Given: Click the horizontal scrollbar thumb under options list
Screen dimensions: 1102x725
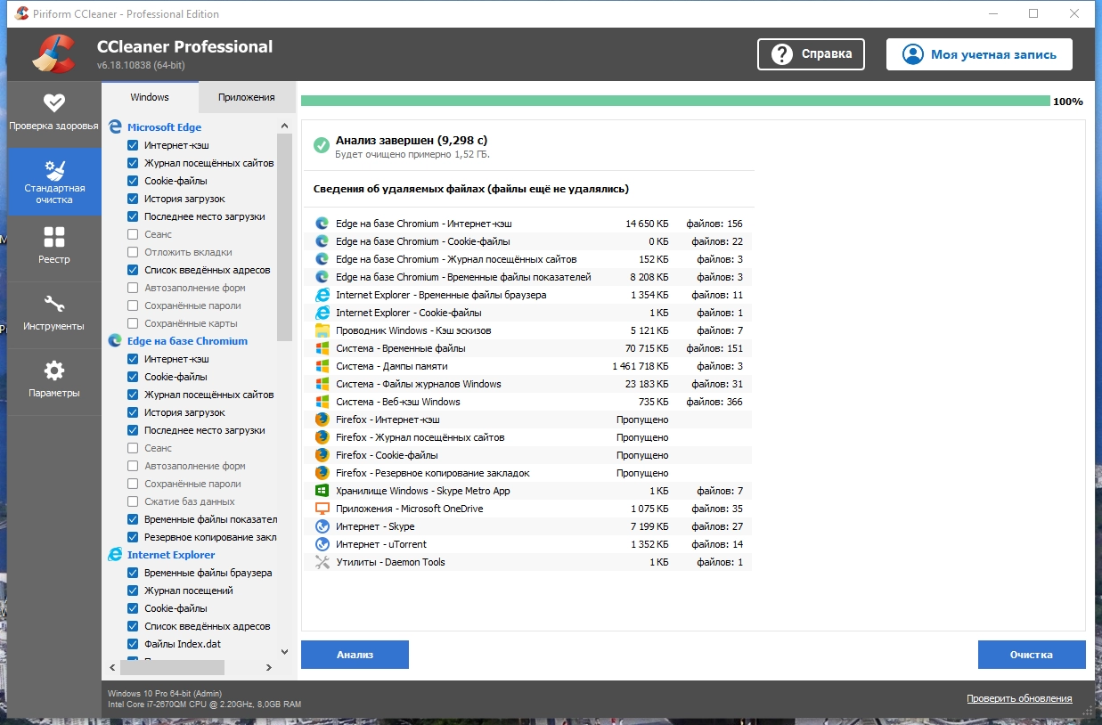Looking at the screenshot, I should [173, 667].
